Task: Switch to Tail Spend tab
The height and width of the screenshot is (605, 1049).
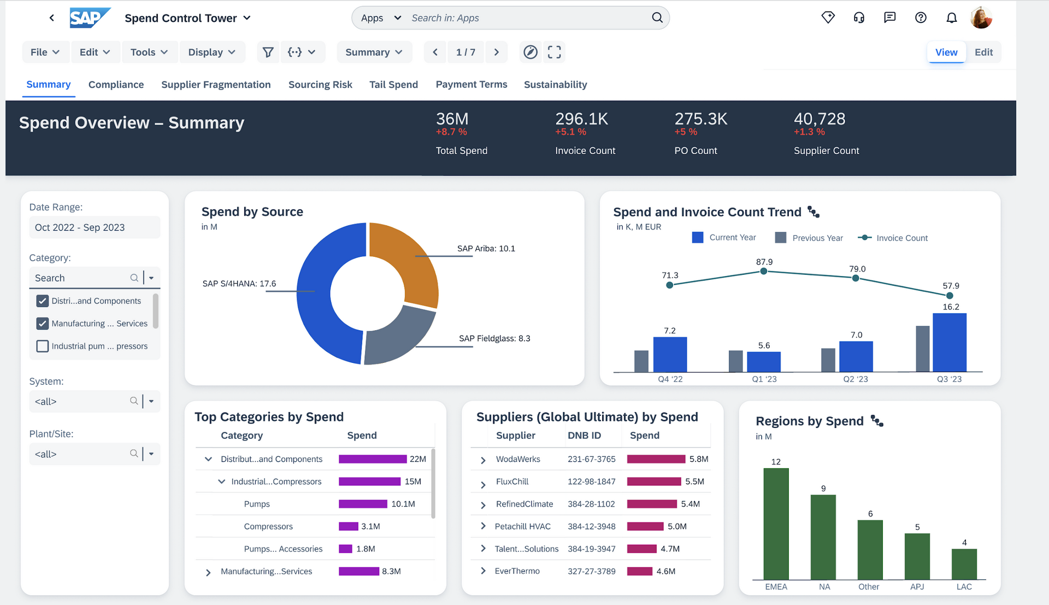Action: (393, 84)
